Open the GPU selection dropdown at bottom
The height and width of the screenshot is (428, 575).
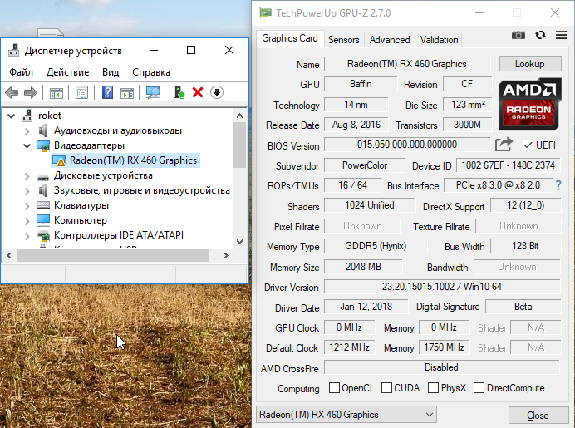point(346,415)
